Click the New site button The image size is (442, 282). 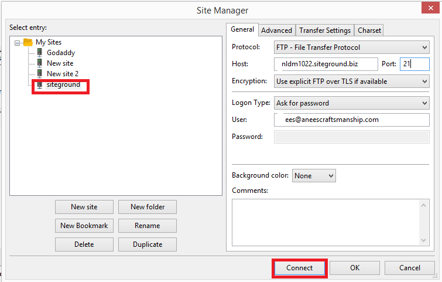[x=84, y=207]
